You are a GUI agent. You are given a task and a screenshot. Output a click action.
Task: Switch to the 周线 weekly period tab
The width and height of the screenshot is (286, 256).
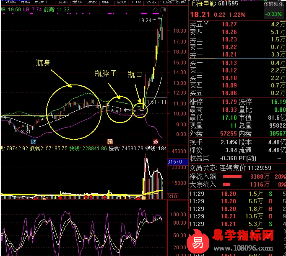tap(10, 2)
